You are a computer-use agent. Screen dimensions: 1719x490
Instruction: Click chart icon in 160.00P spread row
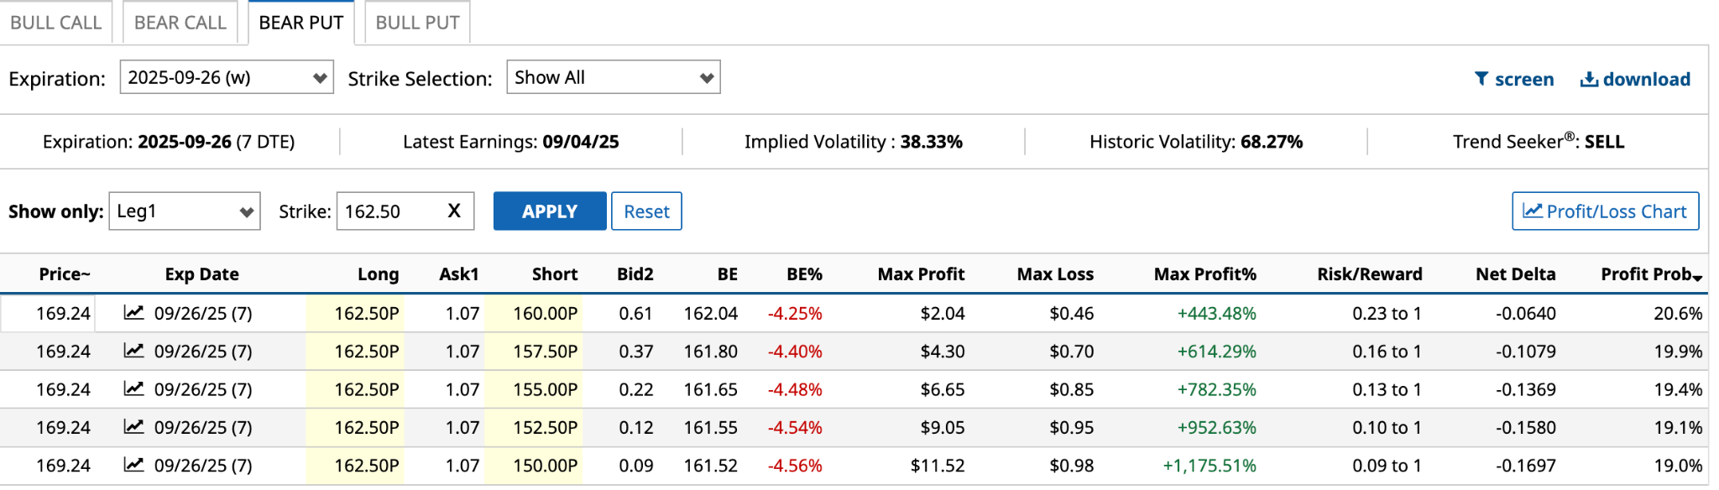(133, 313)
